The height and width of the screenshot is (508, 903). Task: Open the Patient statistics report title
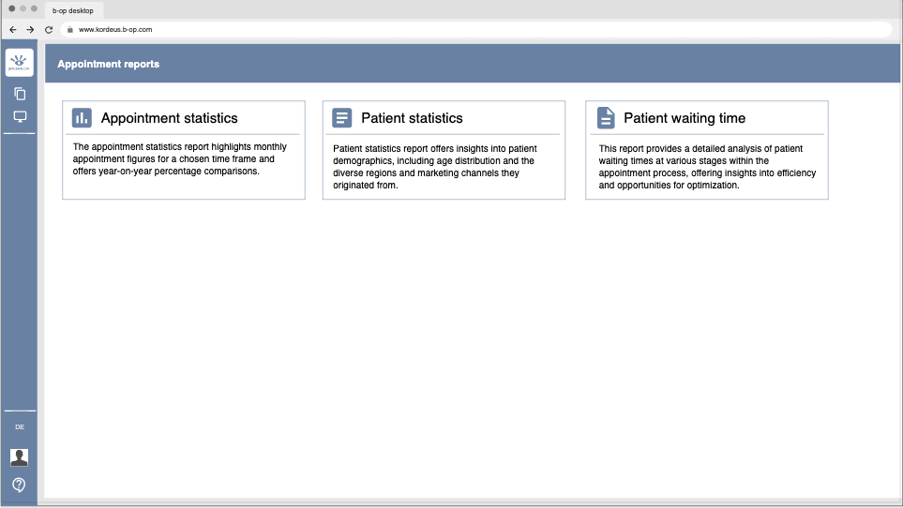[x=412, y=118]
